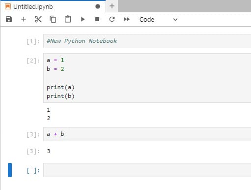Image resolution: width=251 pixels, height=190 pixels.
Task: Cut the selected cell with the scissors icon
Action: click(38, 19)
